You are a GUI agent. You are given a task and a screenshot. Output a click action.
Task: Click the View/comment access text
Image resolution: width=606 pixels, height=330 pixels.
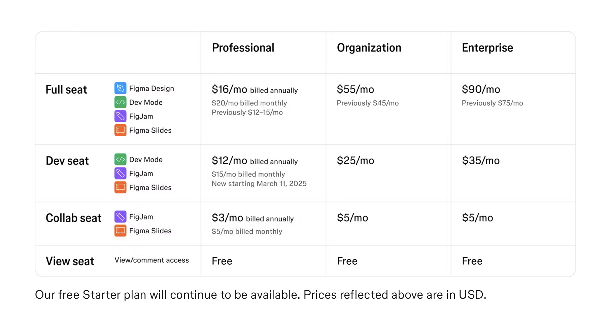pos(151,260)
